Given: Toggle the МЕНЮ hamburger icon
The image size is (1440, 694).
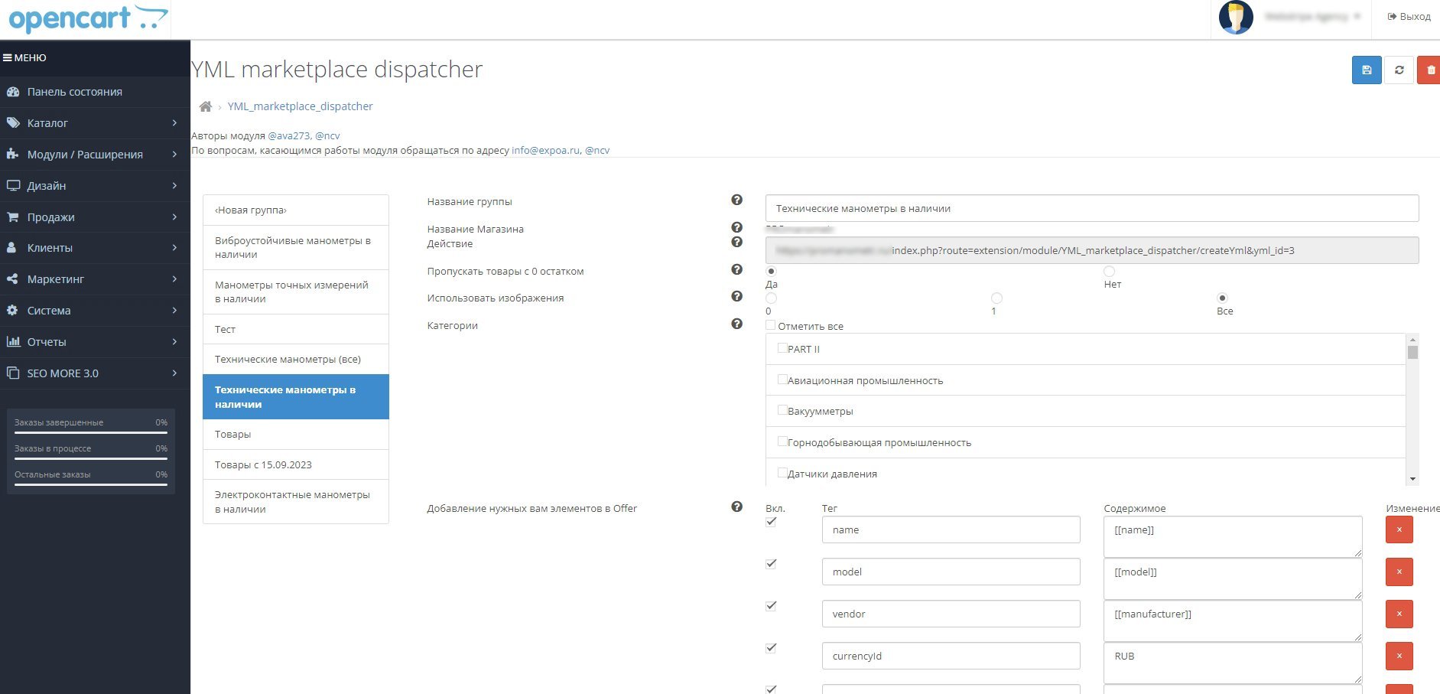Looking at the screenshot, I should tap(8, 57).
